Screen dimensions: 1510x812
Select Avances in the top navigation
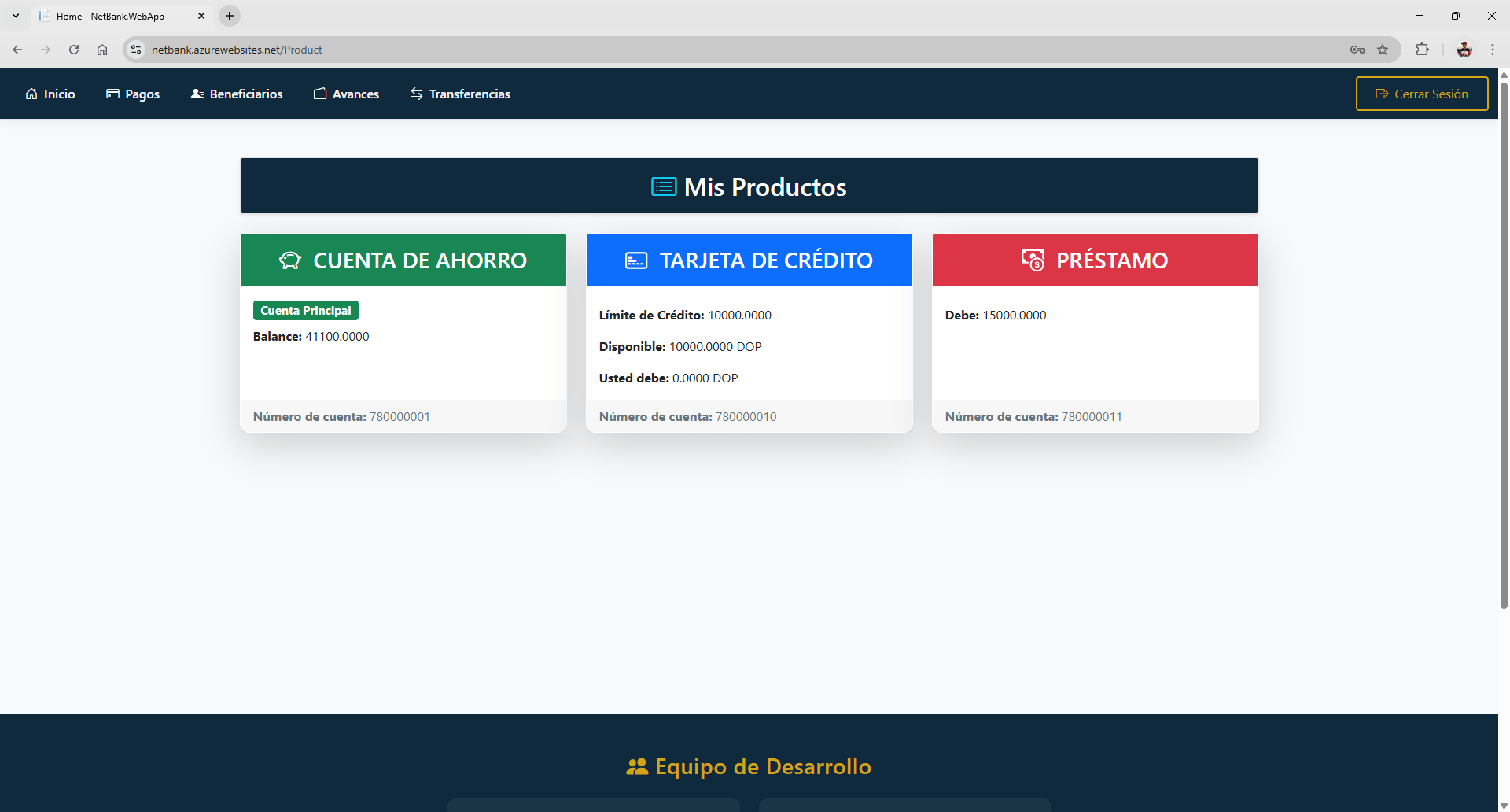[x=346, y=94]
